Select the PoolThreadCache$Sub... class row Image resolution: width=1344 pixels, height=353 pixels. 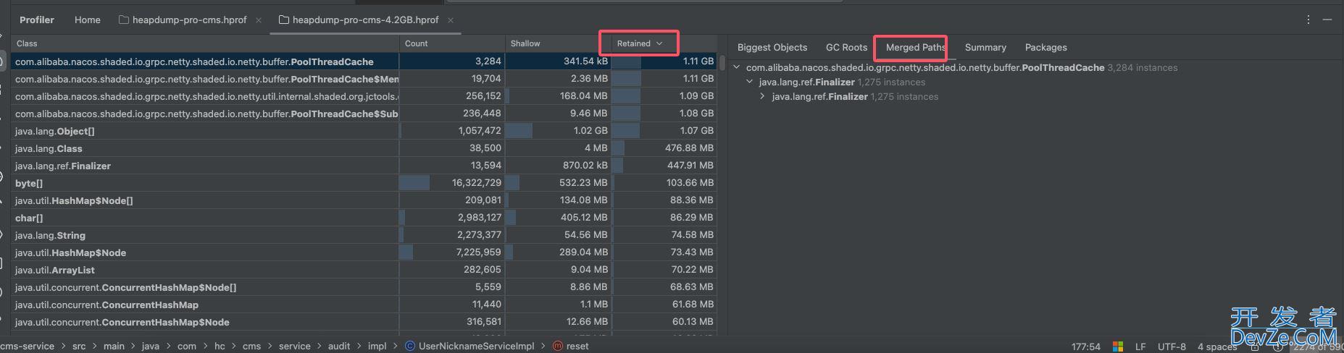364,114
